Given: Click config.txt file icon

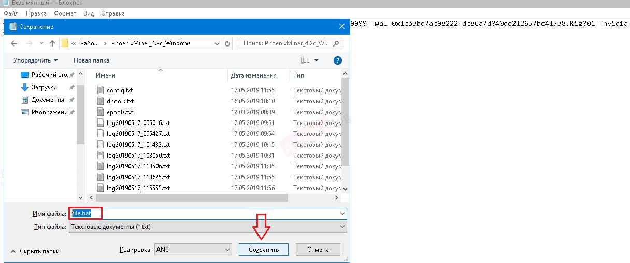Looking at the screenshot, I should click(x=101, y=90).
